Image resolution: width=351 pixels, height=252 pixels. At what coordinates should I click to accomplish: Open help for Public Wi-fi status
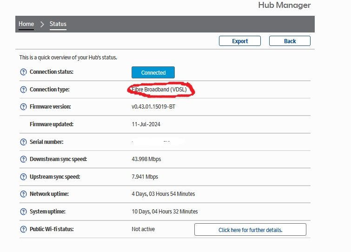pos(23,229)
